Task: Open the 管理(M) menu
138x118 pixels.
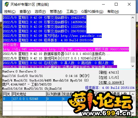Action: pyautogui.click(x=56, y=12)
